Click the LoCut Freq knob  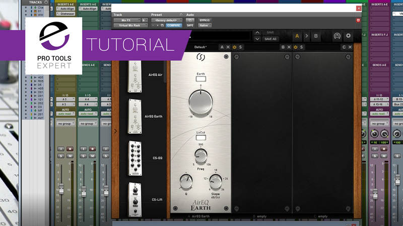[200, 156]
